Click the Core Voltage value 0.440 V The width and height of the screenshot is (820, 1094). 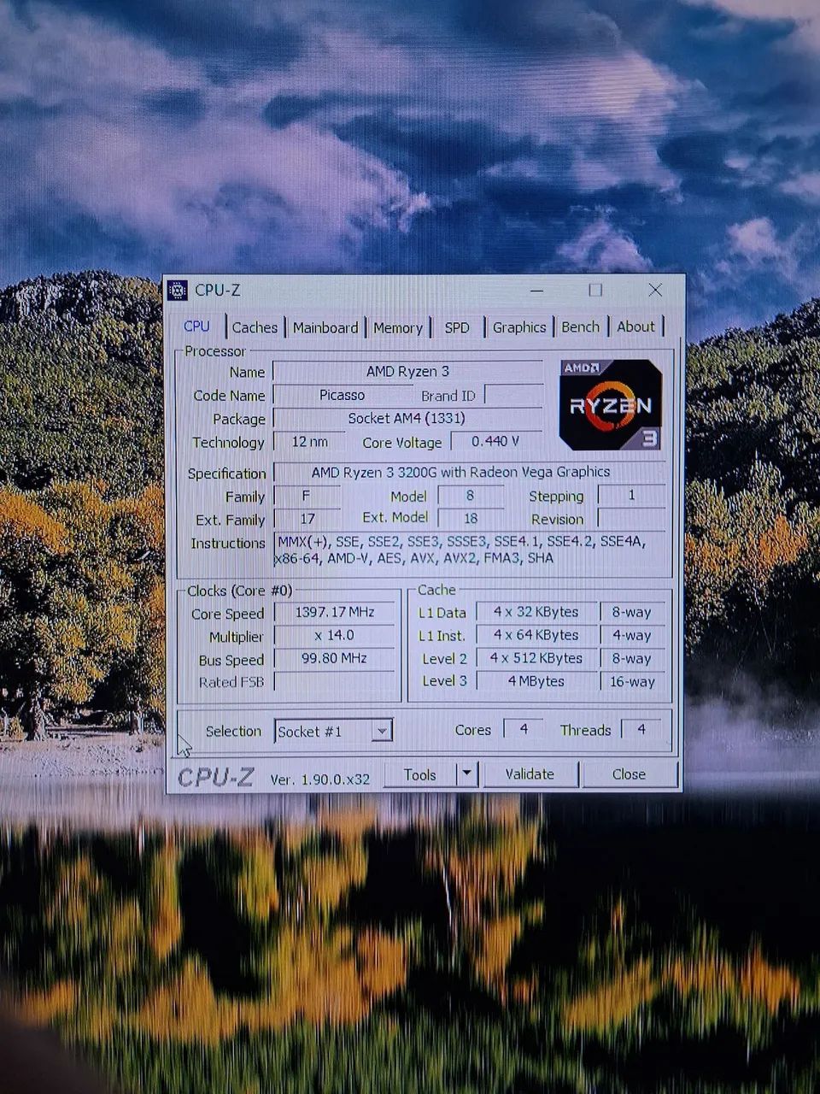pyautogui.click(x=495, y=442)
